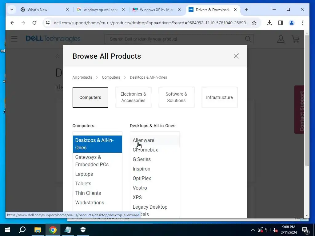This screenshot has height=236, width=315.
Task: Bookmark this page with star icon
Action: click(254, 23)
